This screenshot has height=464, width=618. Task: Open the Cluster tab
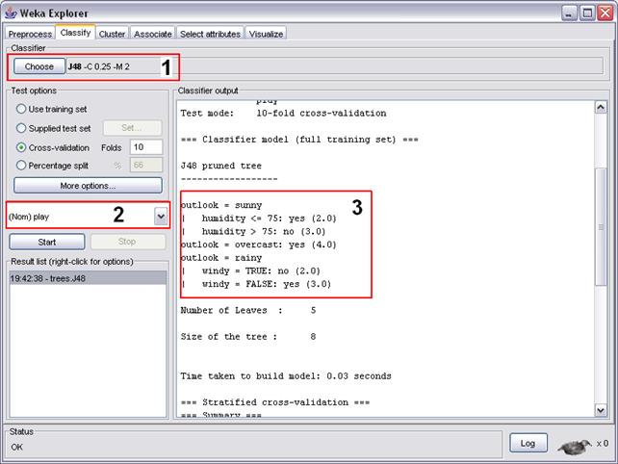coord(110,34)
